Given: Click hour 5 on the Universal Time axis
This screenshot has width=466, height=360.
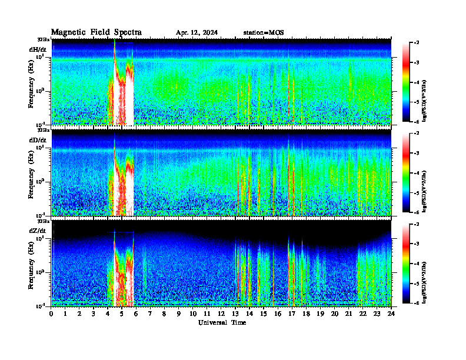Looking at the screenshot, I should 122,314.
